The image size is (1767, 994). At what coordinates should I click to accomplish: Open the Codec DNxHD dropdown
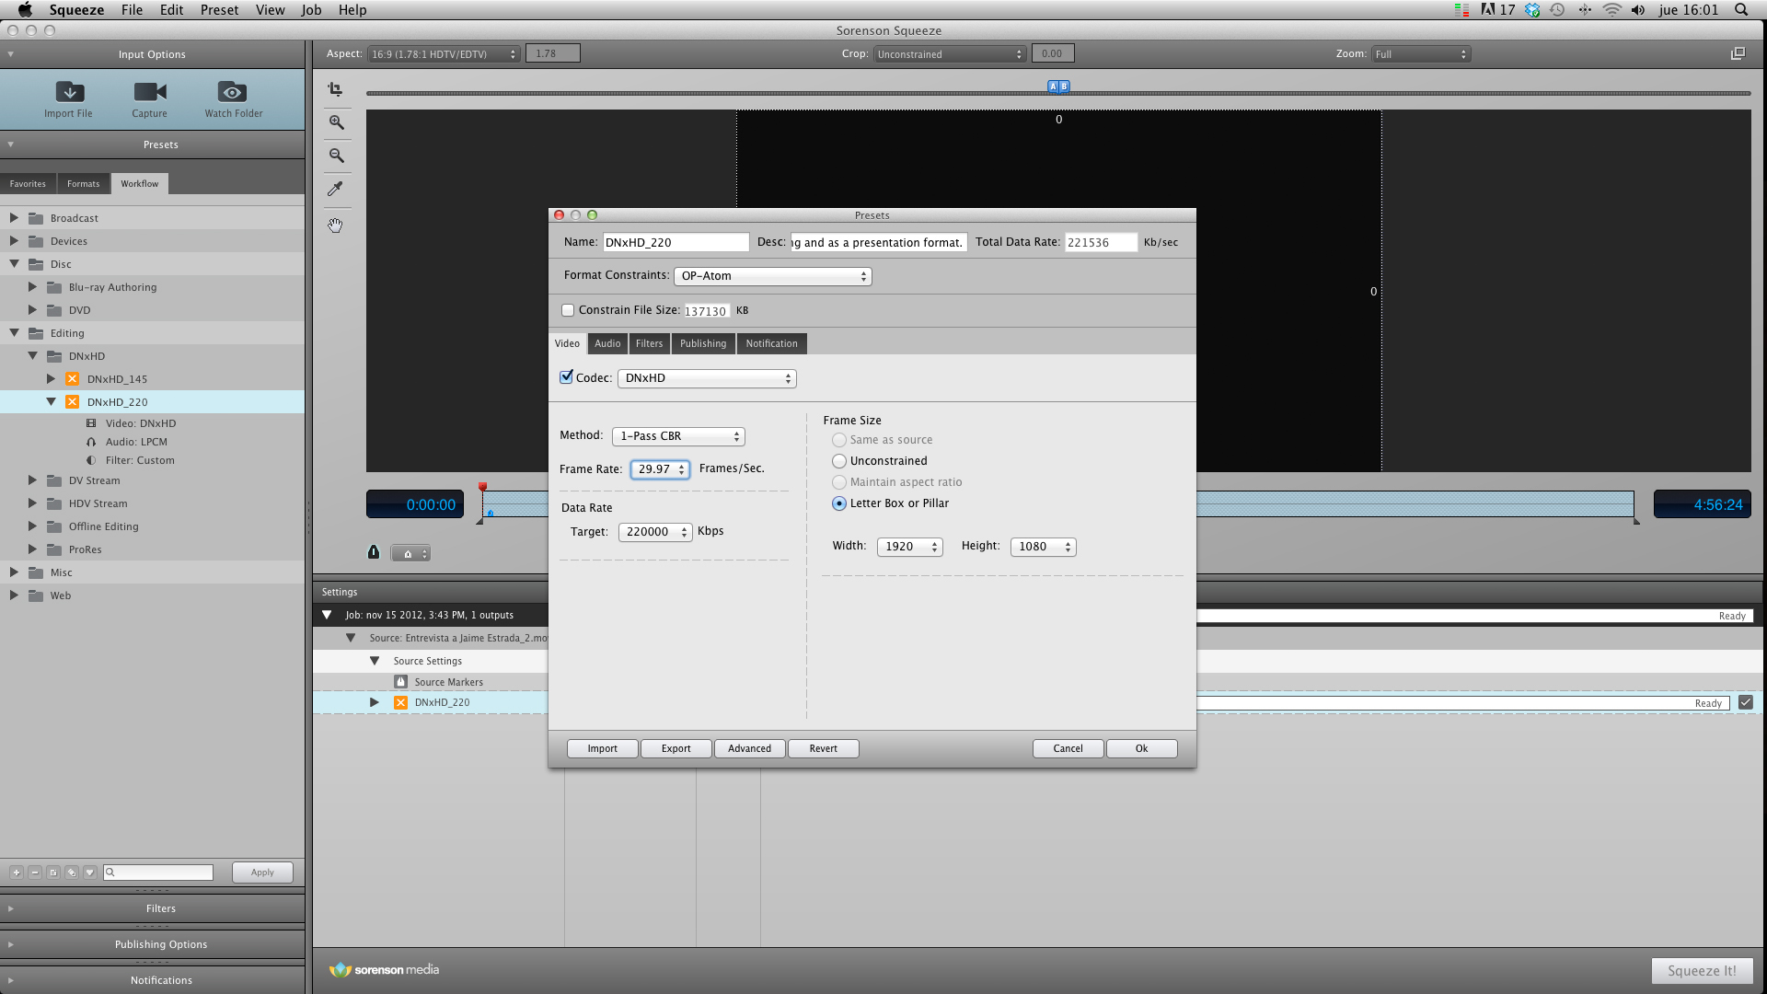point(707,378)
